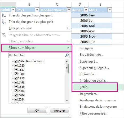Select column B header
The width and height of the screenshot is (124, 118).
[x=29, y=4]
